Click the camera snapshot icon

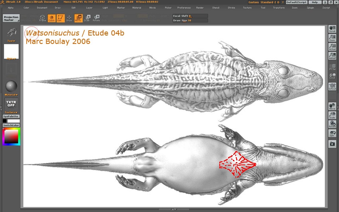click(332, 144)
